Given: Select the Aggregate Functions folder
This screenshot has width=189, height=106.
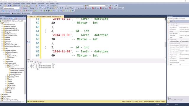Looking at the screenshot, I should (17, 72).
